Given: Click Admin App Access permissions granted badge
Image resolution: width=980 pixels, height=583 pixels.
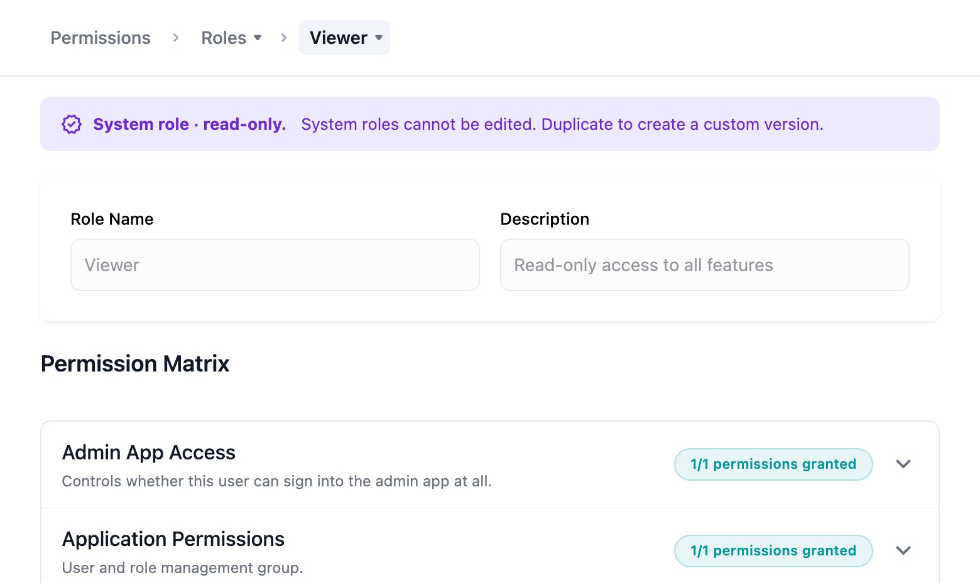Looking at the screenshot, I should pyautogui.click(x=773, y=464).
